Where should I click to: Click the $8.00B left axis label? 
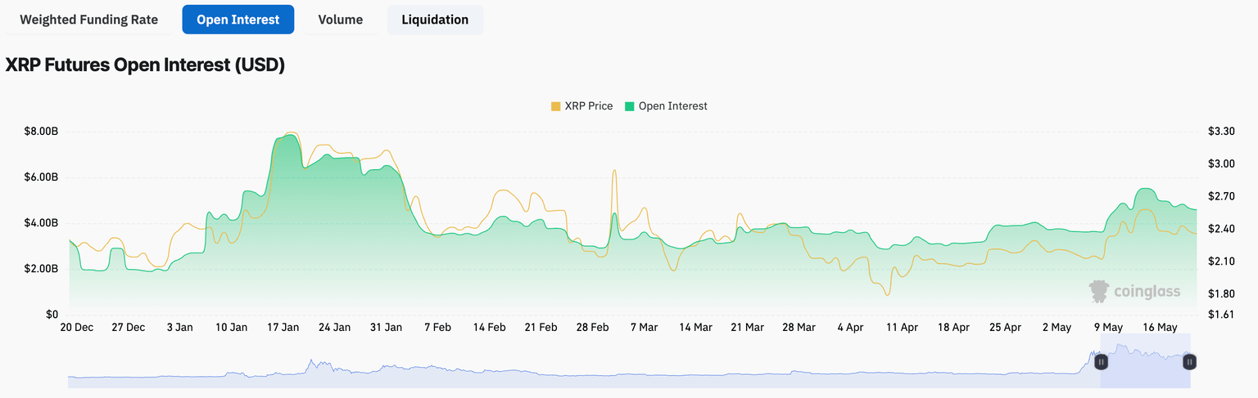[41, 132]
